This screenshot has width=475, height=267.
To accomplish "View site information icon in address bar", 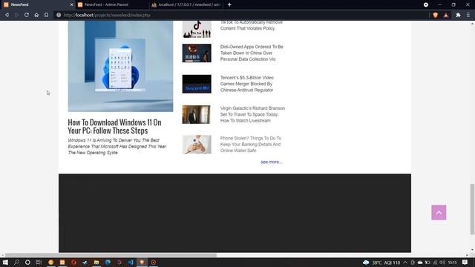I will pyautogui.click(x=59, y=15).
